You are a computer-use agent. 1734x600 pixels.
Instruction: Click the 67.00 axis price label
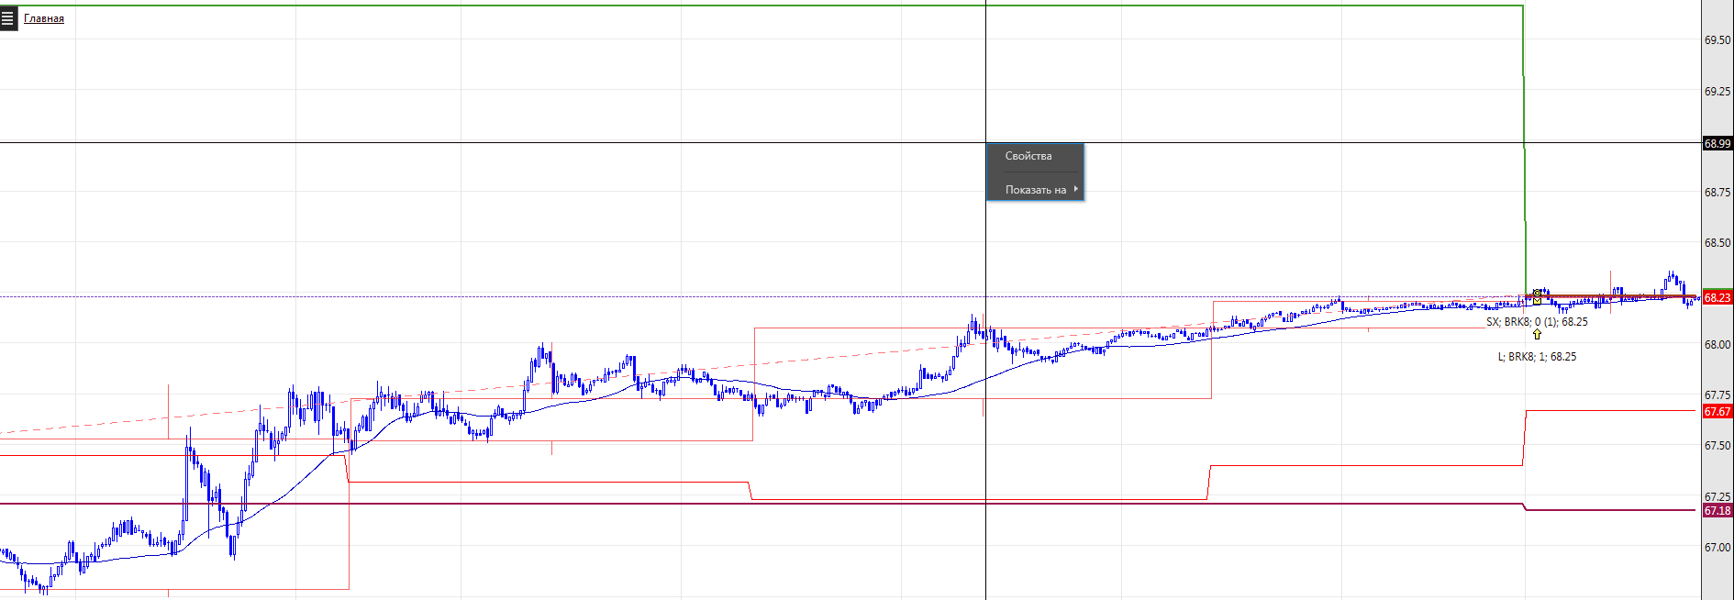click(1717, 548)
